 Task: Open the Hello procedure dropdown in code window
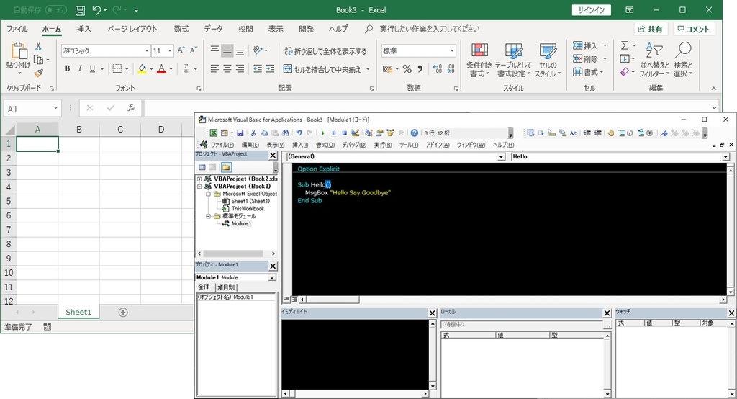pyautogui.click(x=725, y=157)
